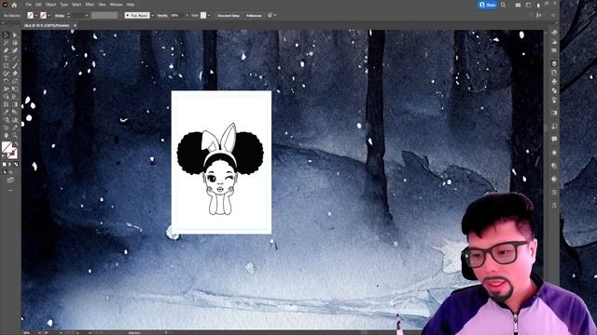597x335 pixels.
Task: Open the search magnifier in title bar
Action: pyautogui.click(x=503, y=5)
